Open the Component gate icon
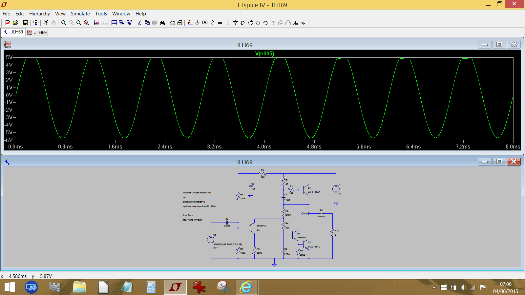 point(243,23)
